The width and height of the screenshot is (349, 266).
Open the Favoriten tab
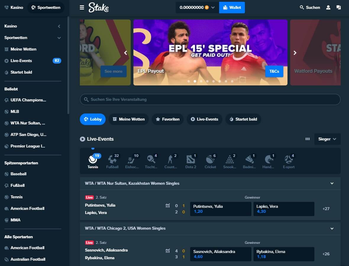pyautogui.click(x=168, y=119)
